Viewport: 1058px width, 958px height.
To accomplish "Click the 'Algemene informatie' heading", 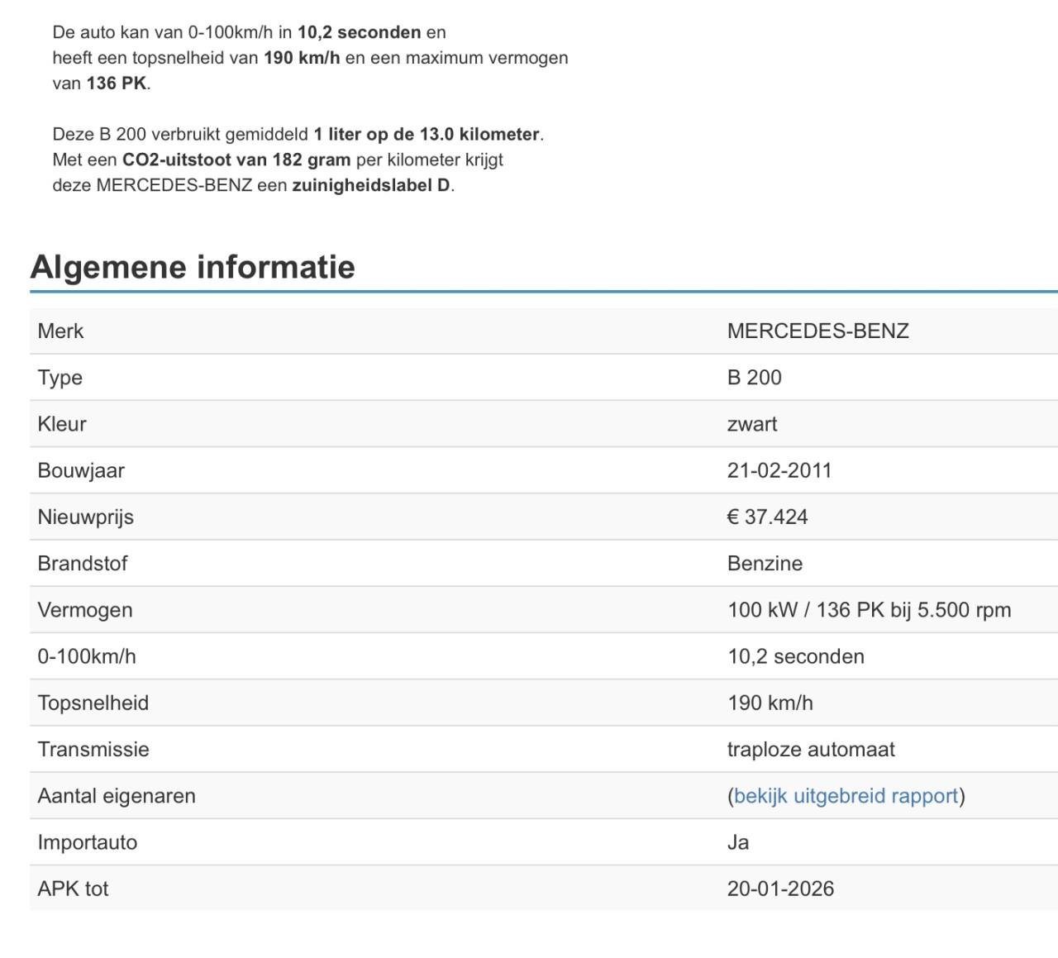I will click(x=193, y=267).
